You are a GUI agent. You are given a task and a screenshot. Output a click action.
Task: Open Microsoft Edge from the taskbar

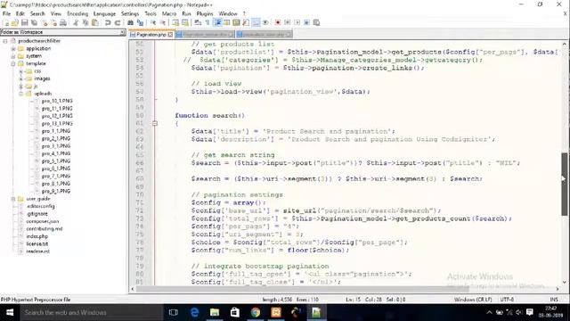point(194,313)
